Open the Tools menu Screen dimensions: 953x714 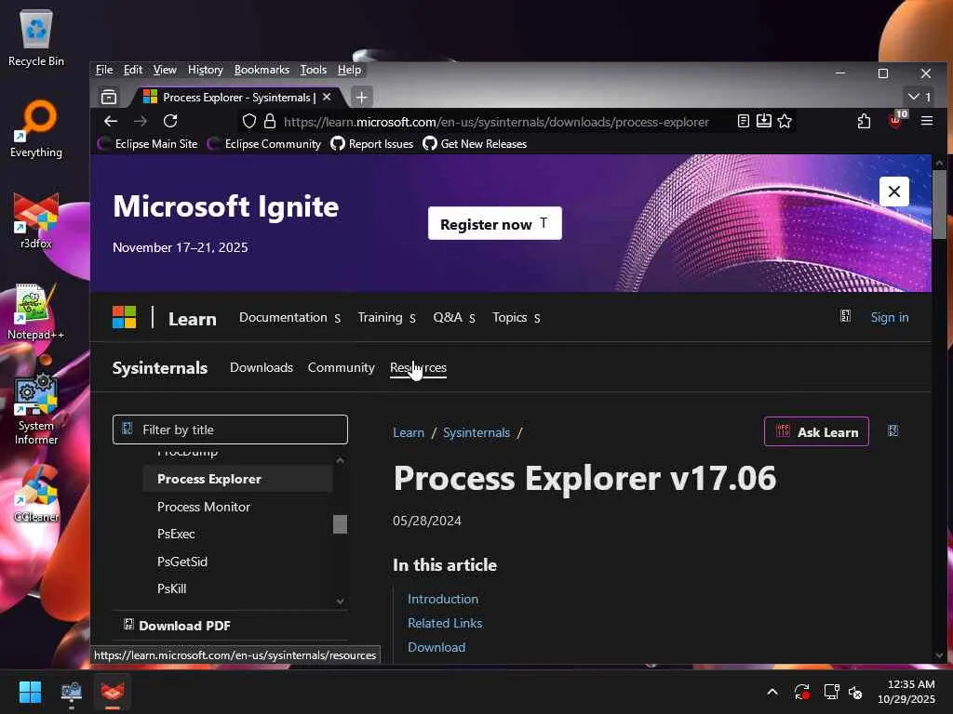click(x=313, y=70)
